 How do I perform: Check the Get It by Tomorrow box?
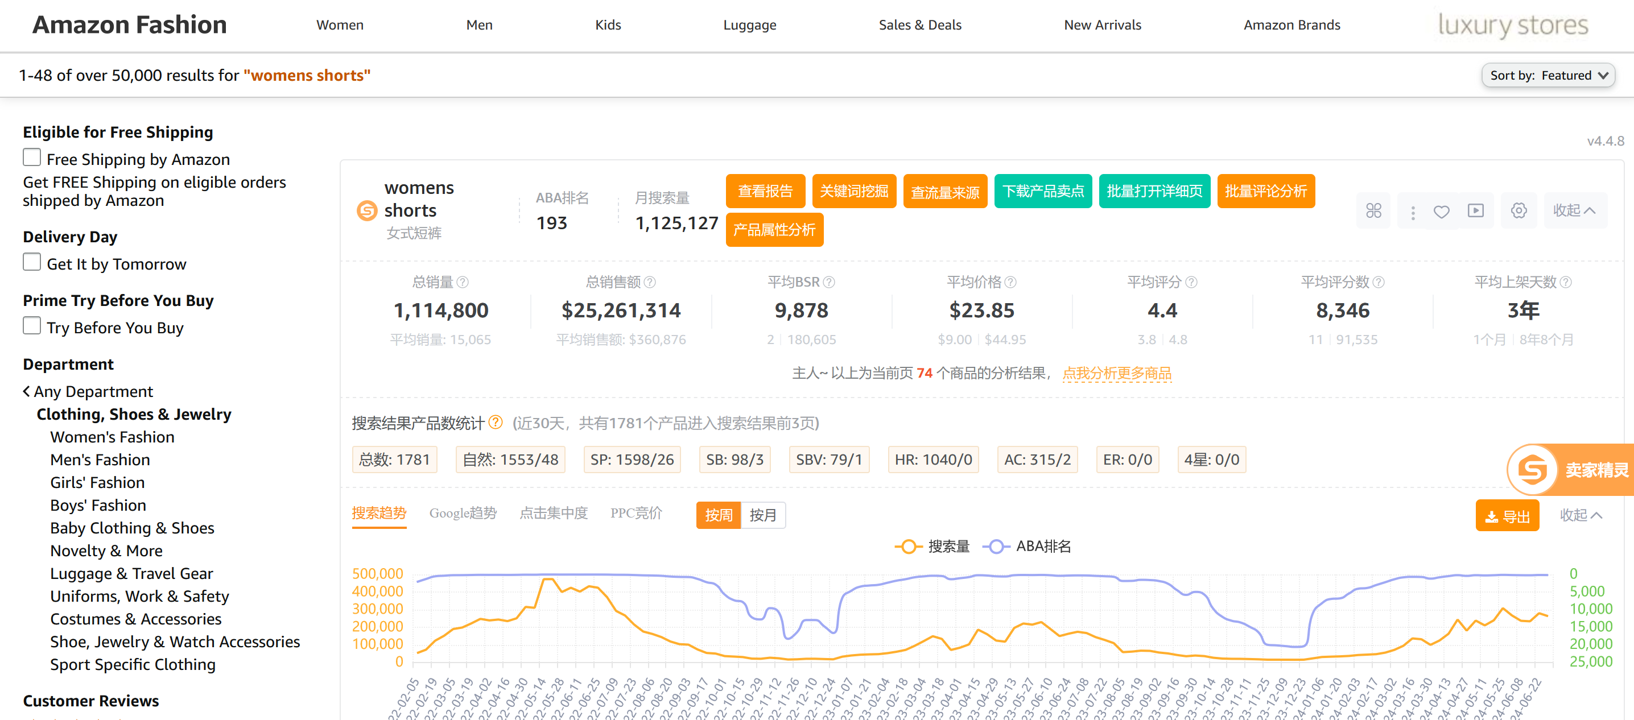(32, 262)
